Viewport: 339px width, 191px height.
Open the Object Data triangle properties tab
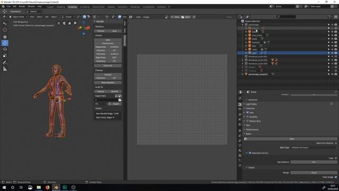tap(240, 145)
